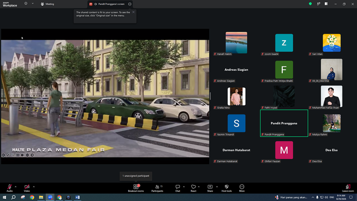
Task: Select the pen tool on shared slide
Action: pos(8,155)
